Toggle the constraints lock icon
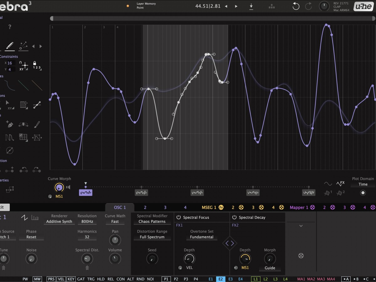Image resolution: width=376 pixels, height=282 pixels. click(x=35, y=63)
